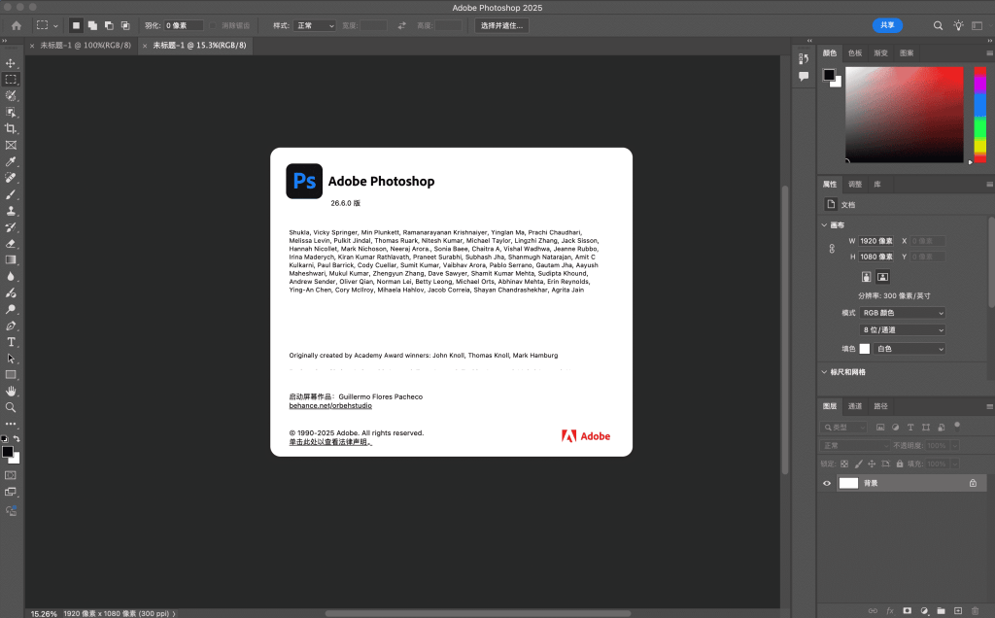Pick a color in the color field

coord(905,115)
